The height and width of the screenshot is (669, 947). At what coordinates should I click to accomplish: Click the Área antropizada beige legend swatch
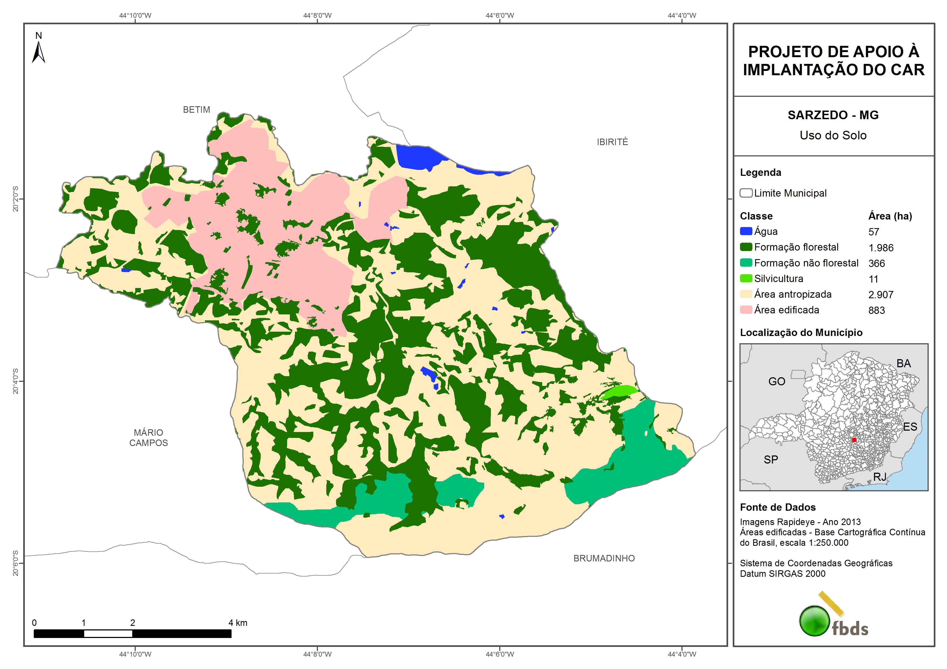pos(746,294)
